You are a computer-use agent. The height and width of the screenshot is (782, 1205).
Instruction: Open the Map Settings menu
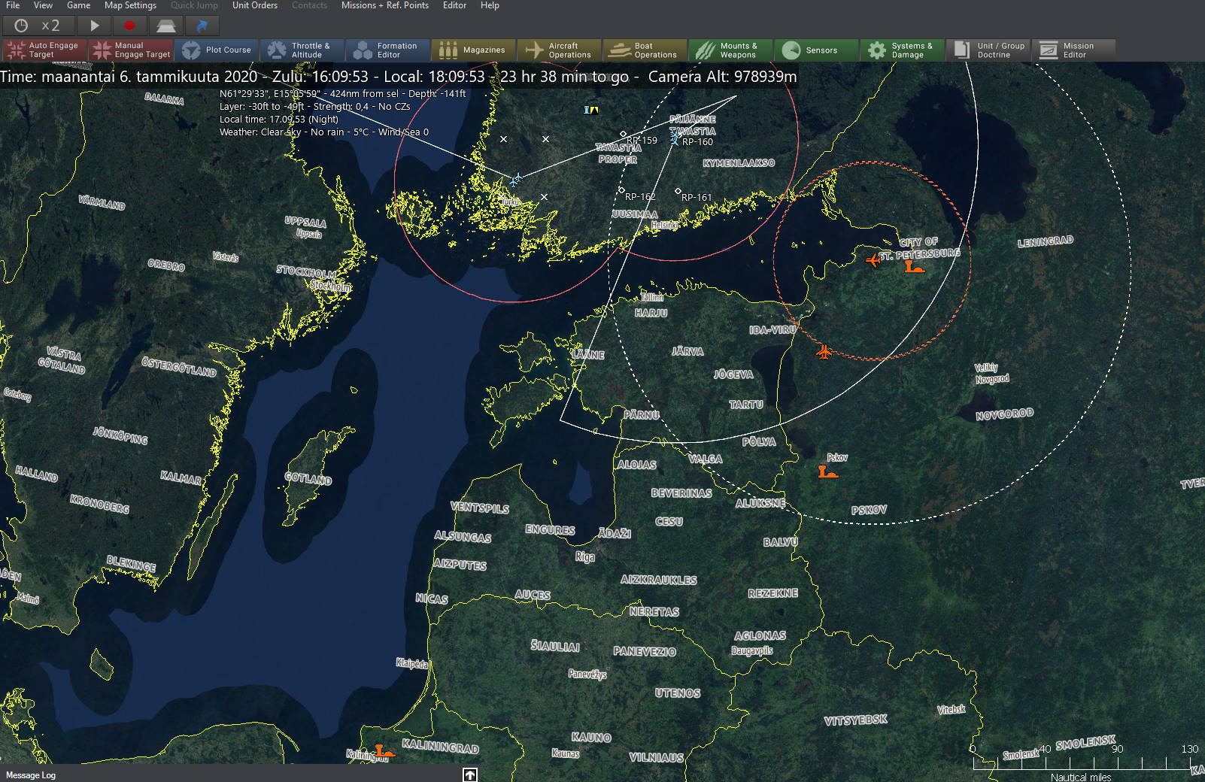130,5
